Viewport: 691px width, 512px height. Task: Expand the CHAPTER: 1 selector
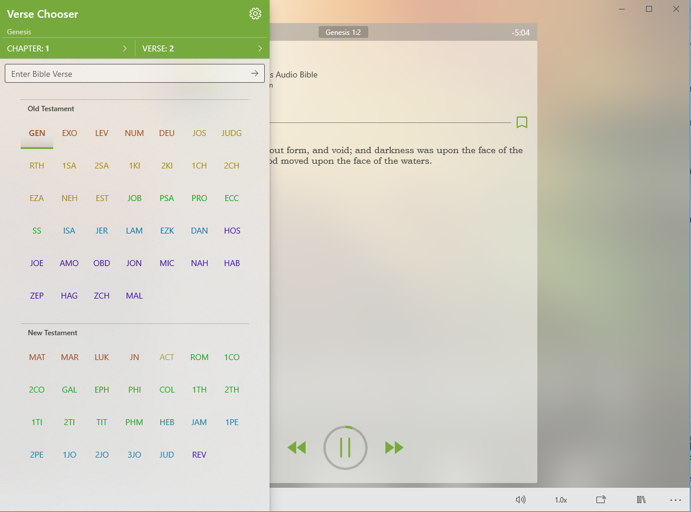pos(67,48)
